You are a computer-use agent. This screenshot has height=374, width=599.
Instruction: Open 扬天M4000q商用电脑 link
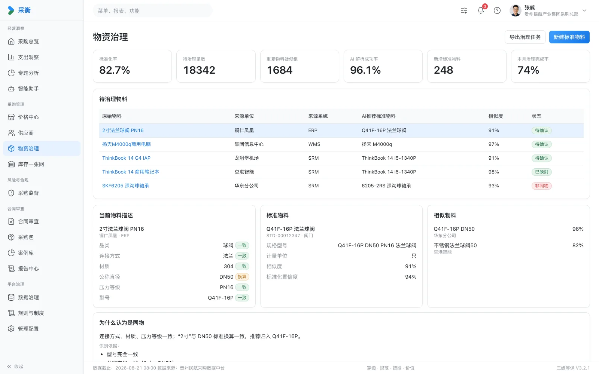[x=127, y=144]
